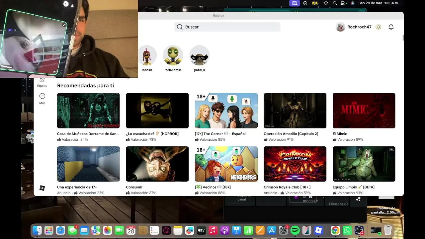Image resolution: width=425 pixels, height=239 pixels.
Task: Launch Safari from the dock
Action: click(x=60, y=230)
